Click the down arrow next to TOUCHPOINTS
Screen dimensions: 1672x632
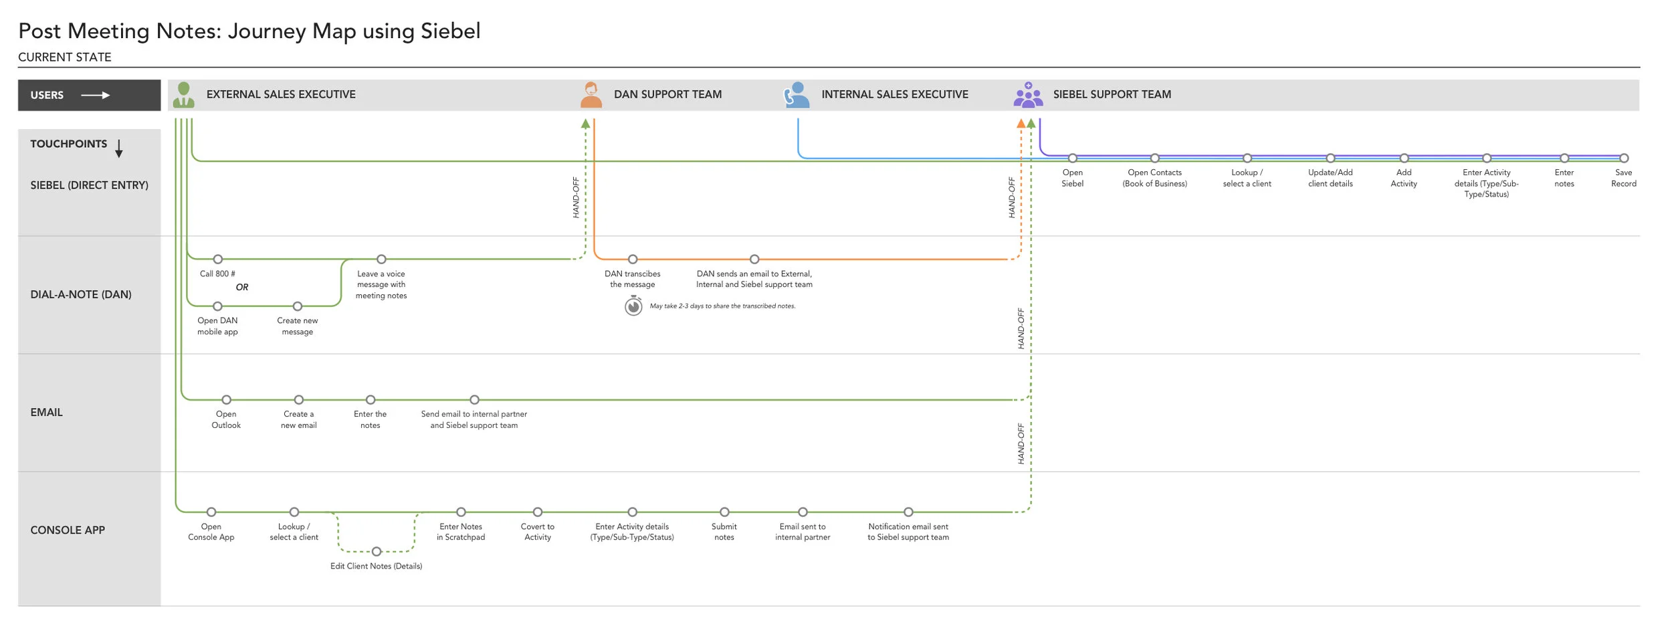pyautogui.click(x=119, y=148)
